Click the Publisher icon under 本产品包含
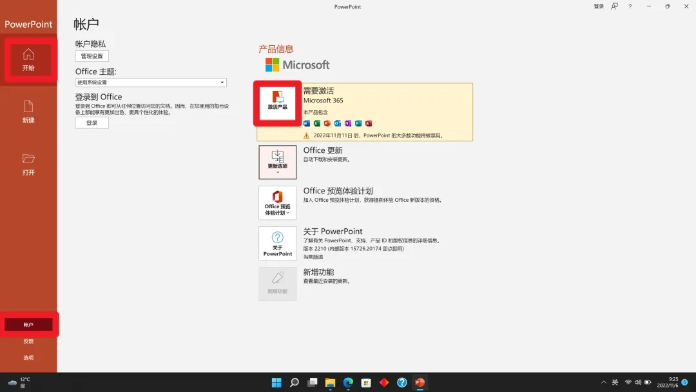Viewport: 696px width, 392px height. [x=358, y=123]
